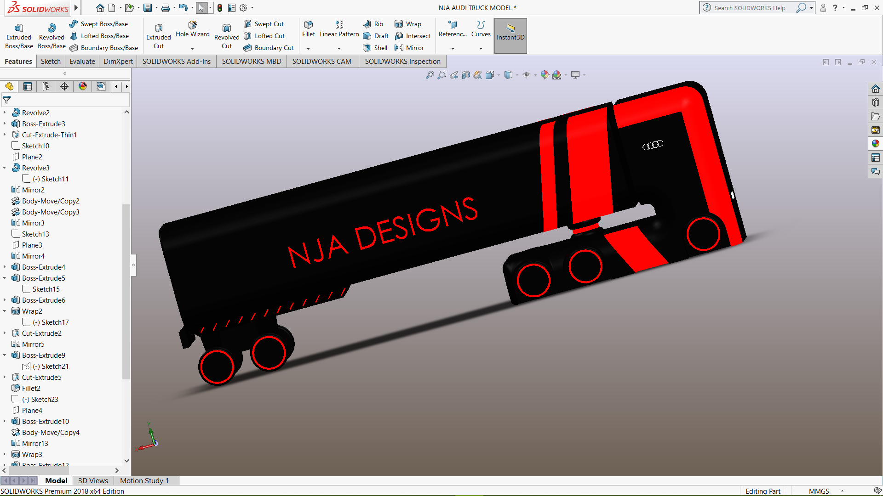This screenshot has height=496, width=883.
Task: Select the Rib feature tool
Action: point(373,24)
